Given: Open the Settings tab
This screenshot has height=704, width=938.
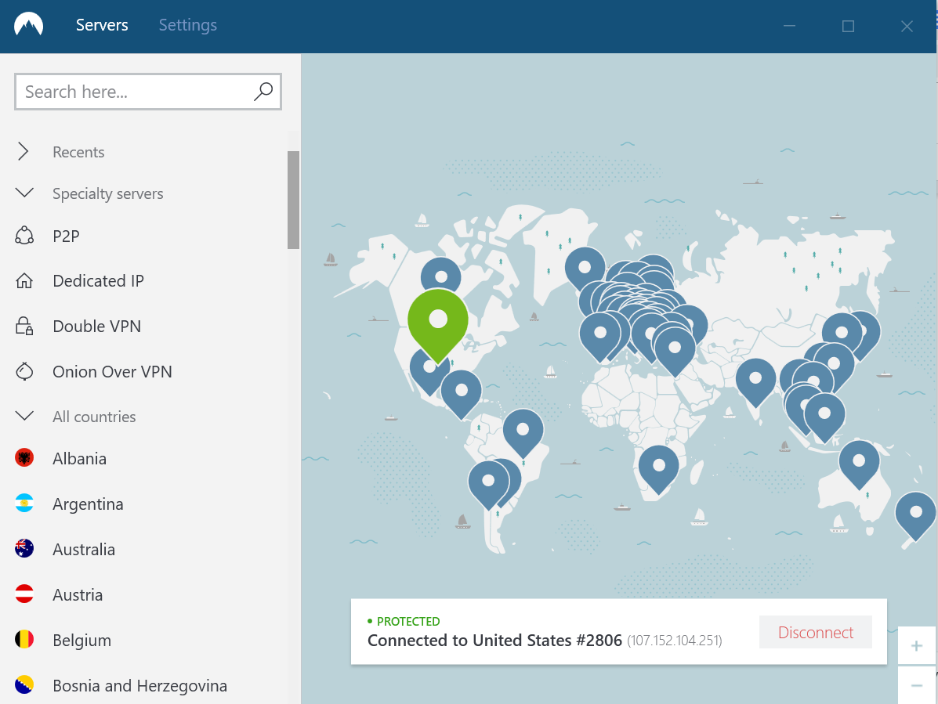Looking at the screenshot, I should pyautogui.click(x=187, y=25).
